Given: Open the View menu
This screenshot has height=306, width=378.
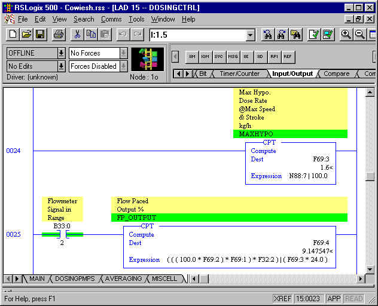Looking at the screenshot, I should [60, 19].
